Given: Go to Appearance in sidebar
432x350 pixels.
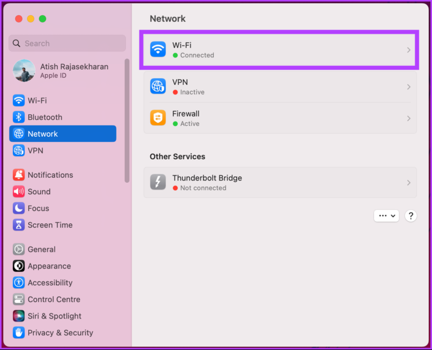Looking at the screenshot, I should pyautogui.click(x=42, y=266).
